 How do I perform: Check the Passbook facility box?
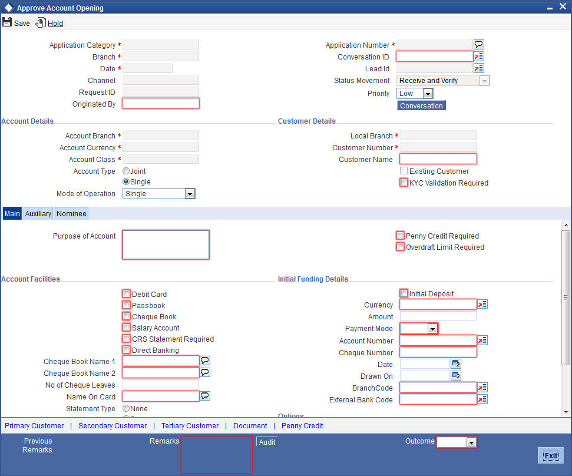126,305
